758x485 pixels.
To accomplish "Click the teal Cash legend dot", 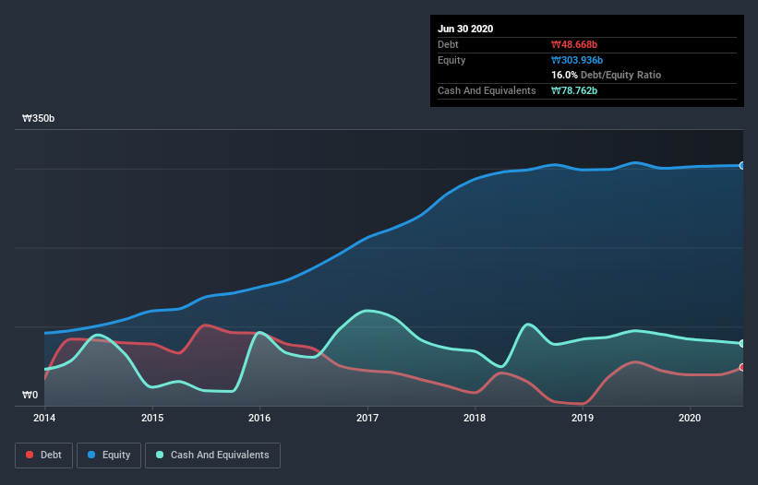I will [x=160, y=455].
